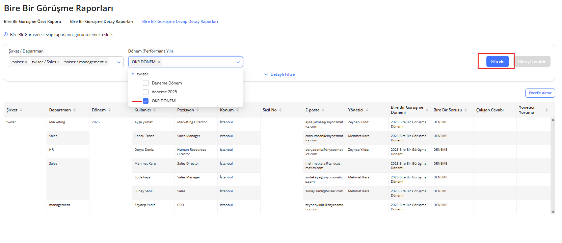Remove the twiser / management tag
Viewport: 562px width, 243px height.
(106, 62)
